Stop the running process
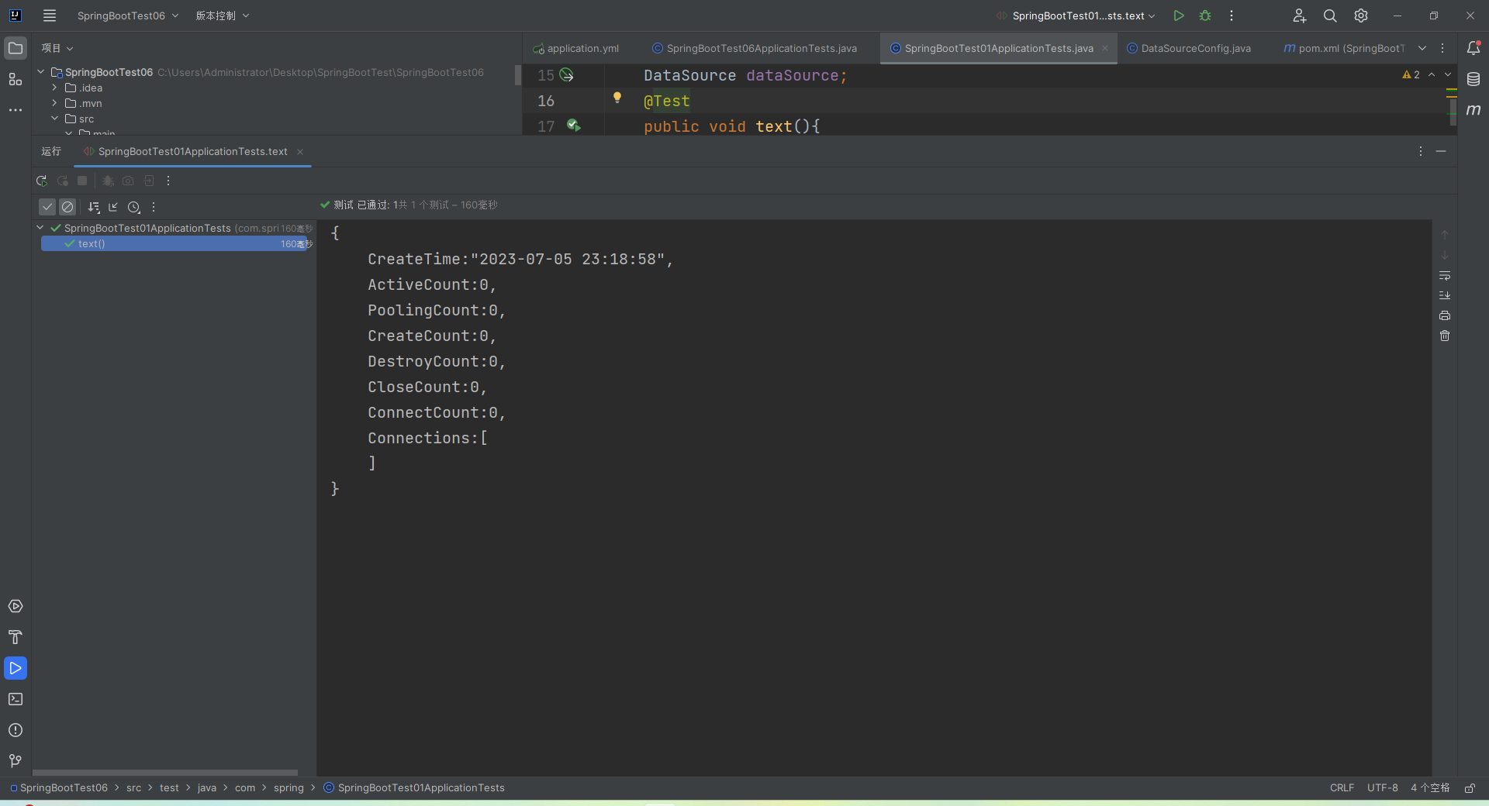Screen dimensions: 1489x806 (82, 181)
